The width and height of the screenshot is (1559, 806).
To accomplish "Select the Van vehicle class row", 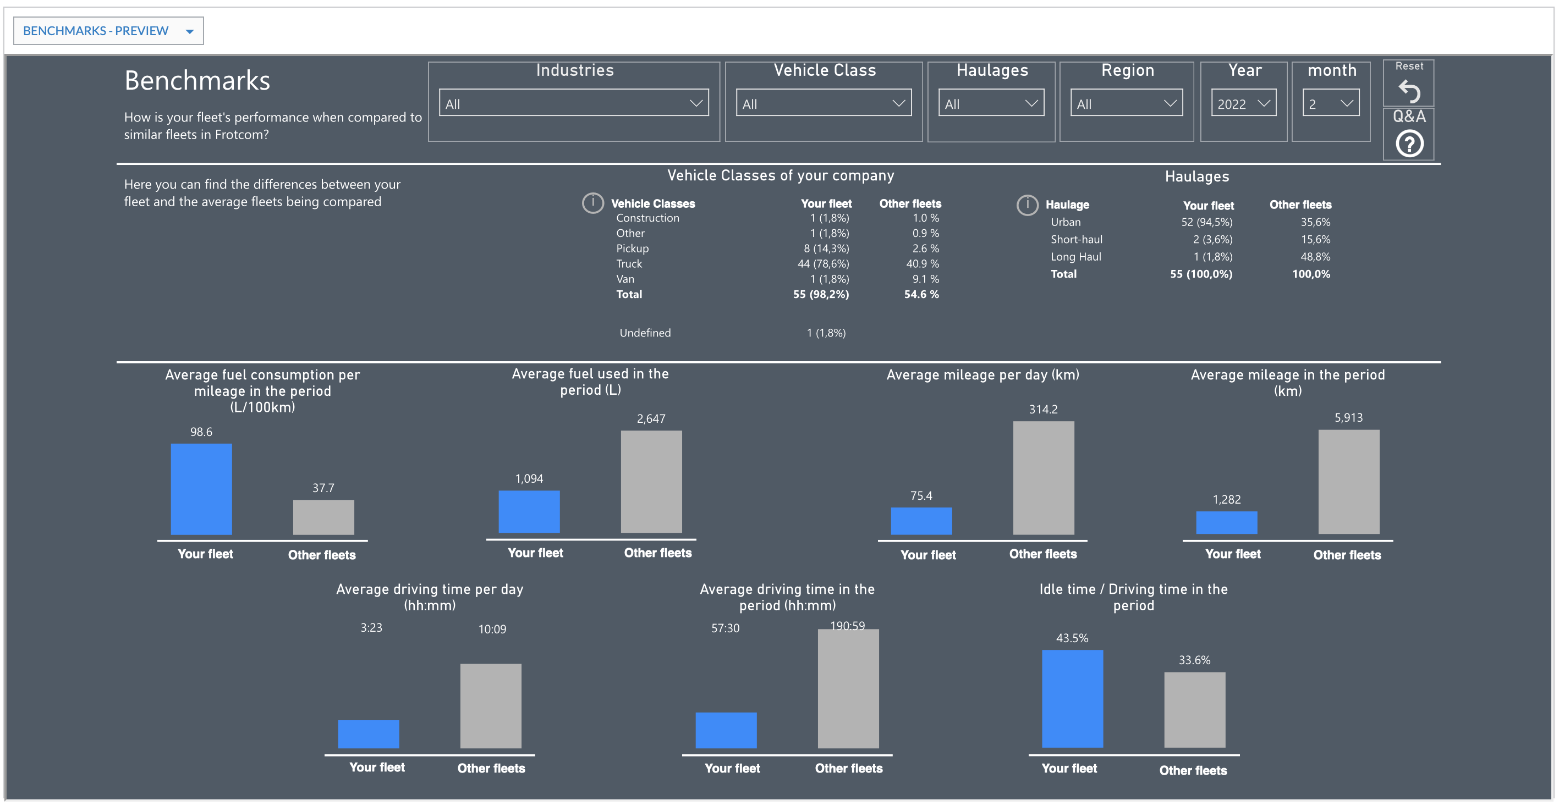I will point(777,279).
